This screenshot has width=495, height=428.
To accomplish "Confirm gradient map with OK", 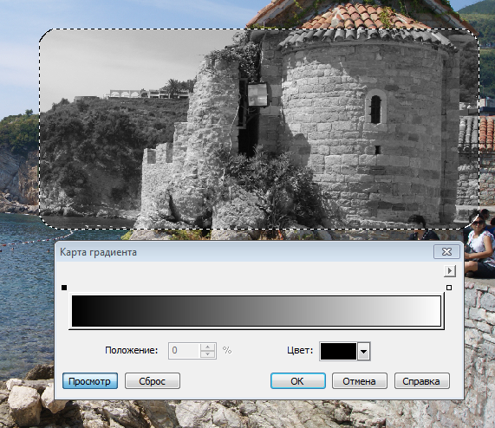I will 297,381.
